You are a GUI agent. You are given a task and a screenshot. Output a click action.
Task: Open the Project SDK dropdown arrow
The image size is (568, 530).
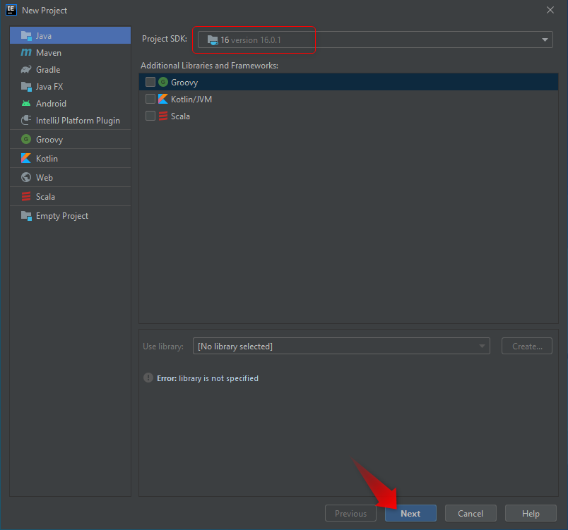(545, 40)
